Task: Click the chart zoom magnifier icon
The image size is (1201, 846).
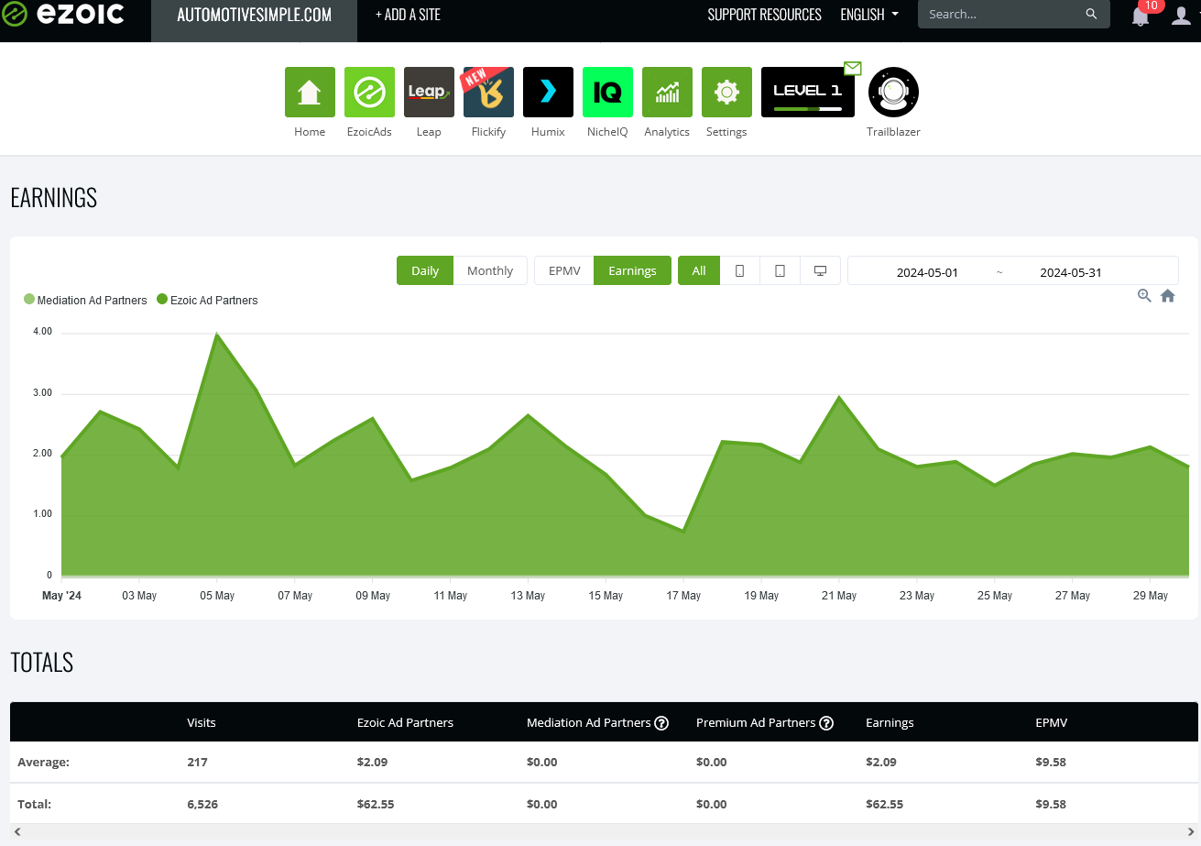Action: 1144,295
